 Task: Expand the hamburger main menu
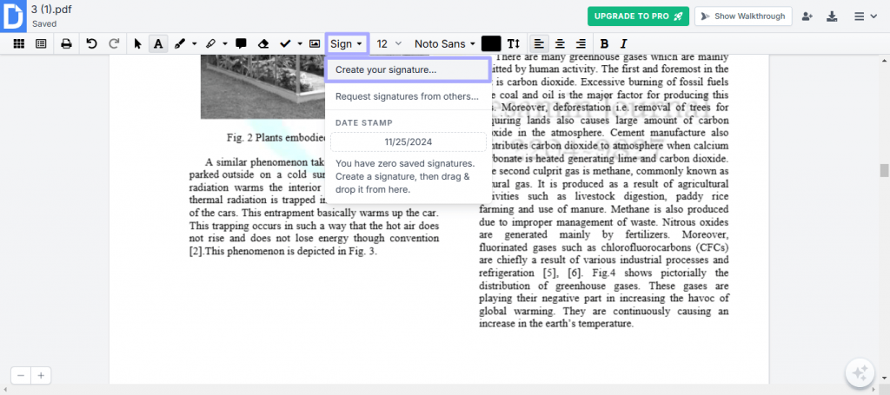[864, 16]
